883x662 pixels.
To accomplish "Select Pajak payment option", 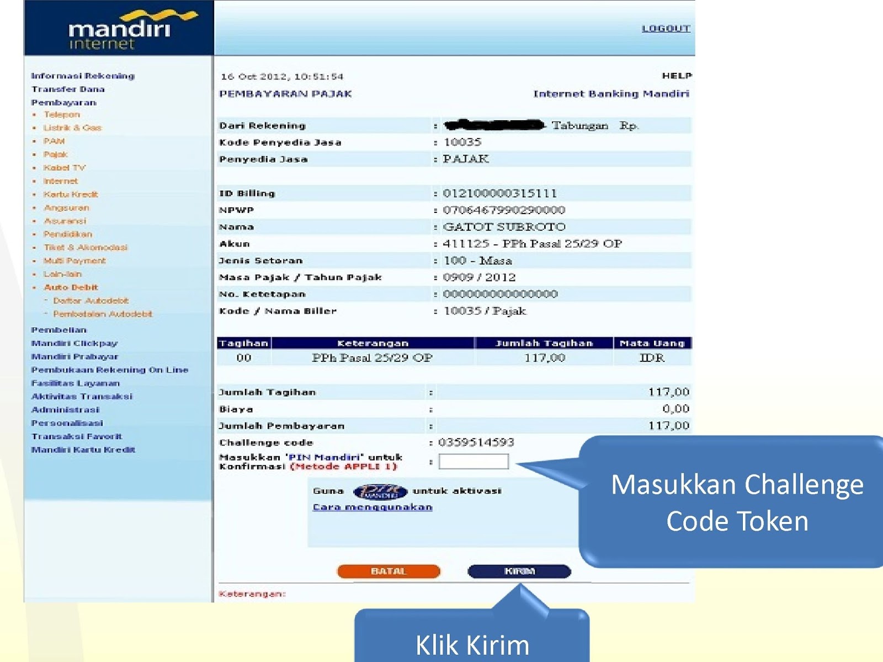I will [56, 154].
